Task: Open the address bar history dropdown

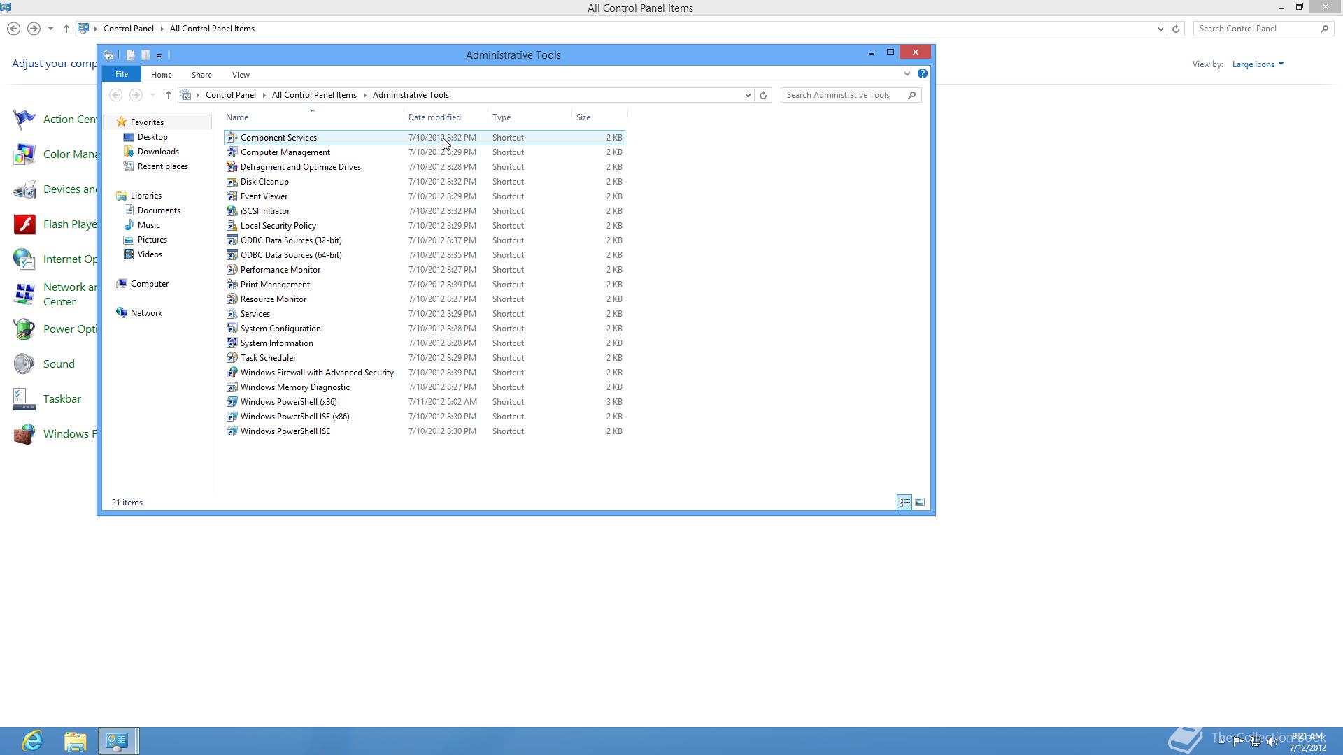Action: (747, 96)
